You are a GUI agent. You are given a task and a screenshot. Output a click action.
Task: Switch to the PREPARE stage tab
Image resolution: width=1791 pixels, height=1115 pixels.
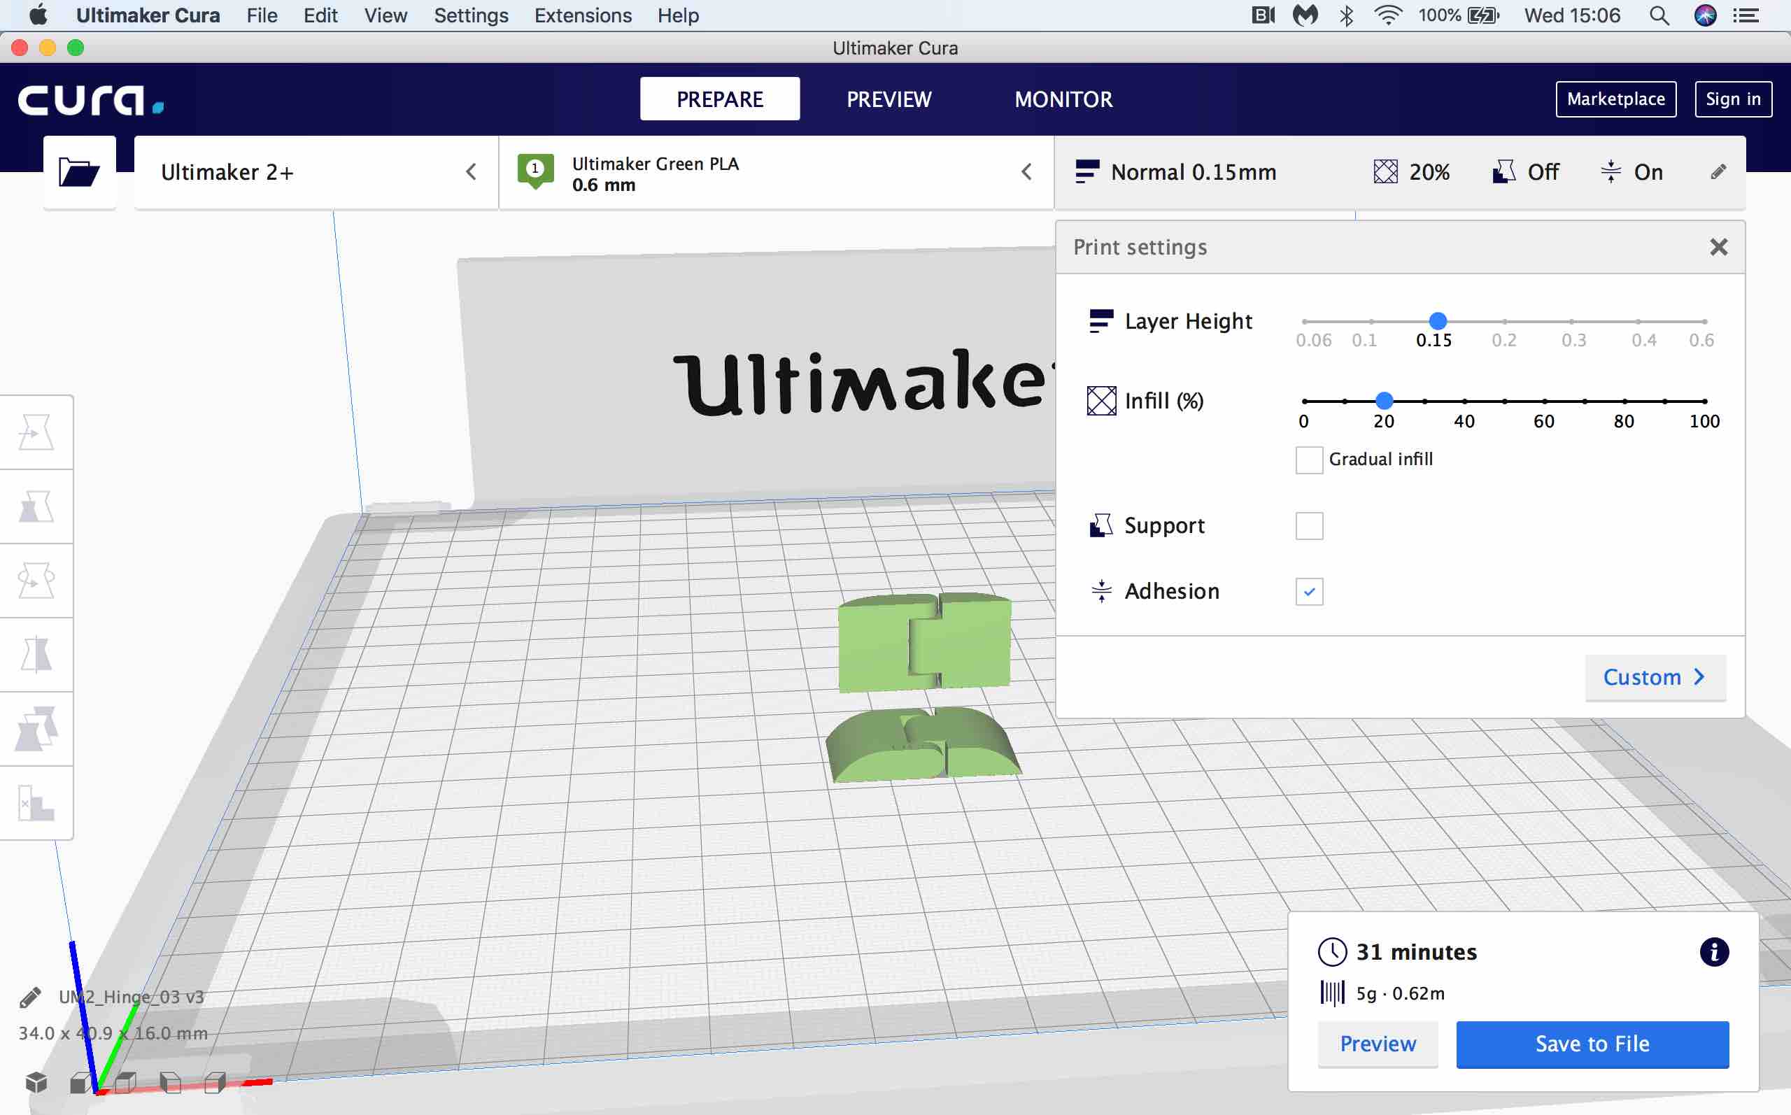tap(720, 99)
